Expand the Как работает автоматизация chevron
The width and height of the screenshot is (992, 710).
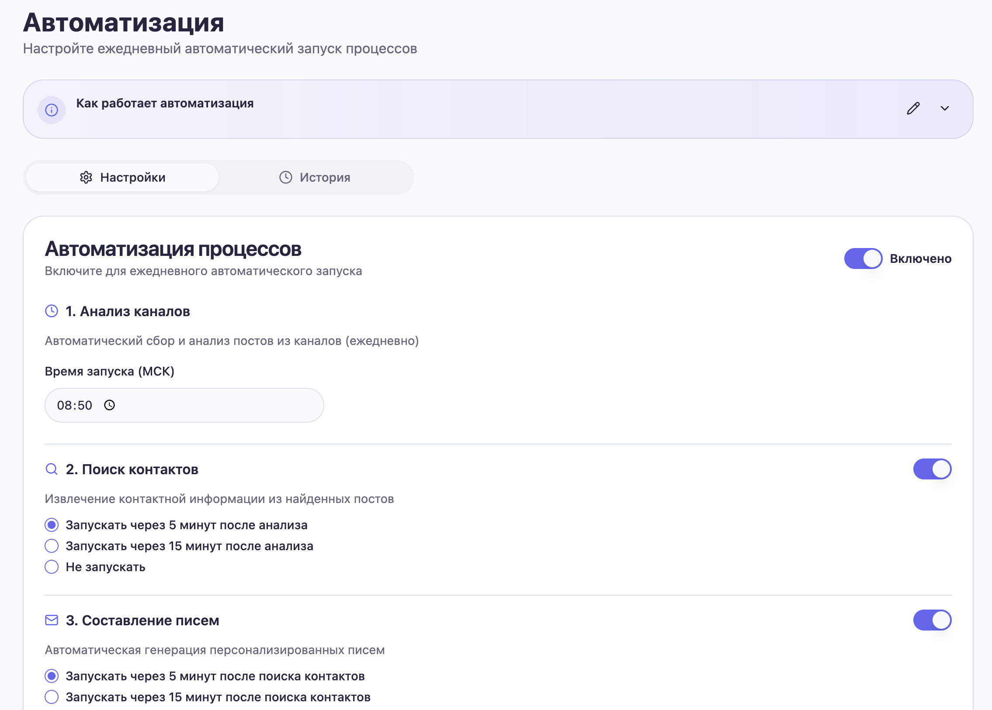[944, 108]
